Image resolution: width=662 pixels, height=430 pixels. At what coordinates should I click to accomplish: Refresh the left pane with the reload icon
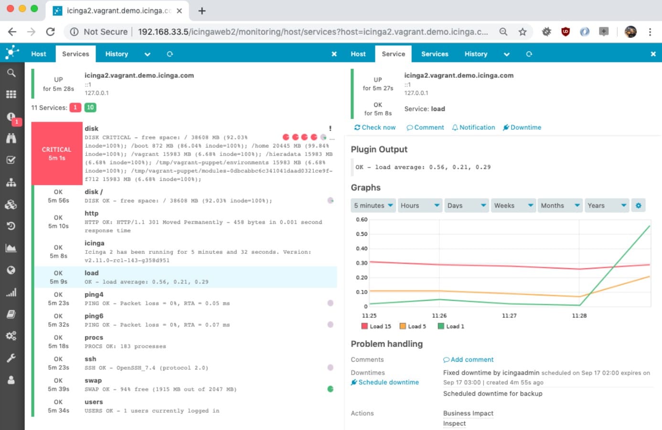coord(170,54)
